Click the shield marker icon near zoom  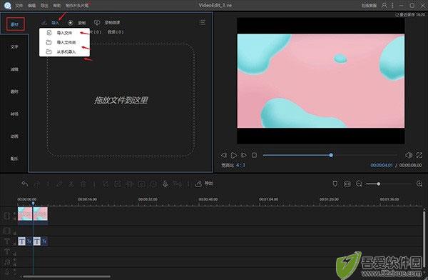coord(335,184)
